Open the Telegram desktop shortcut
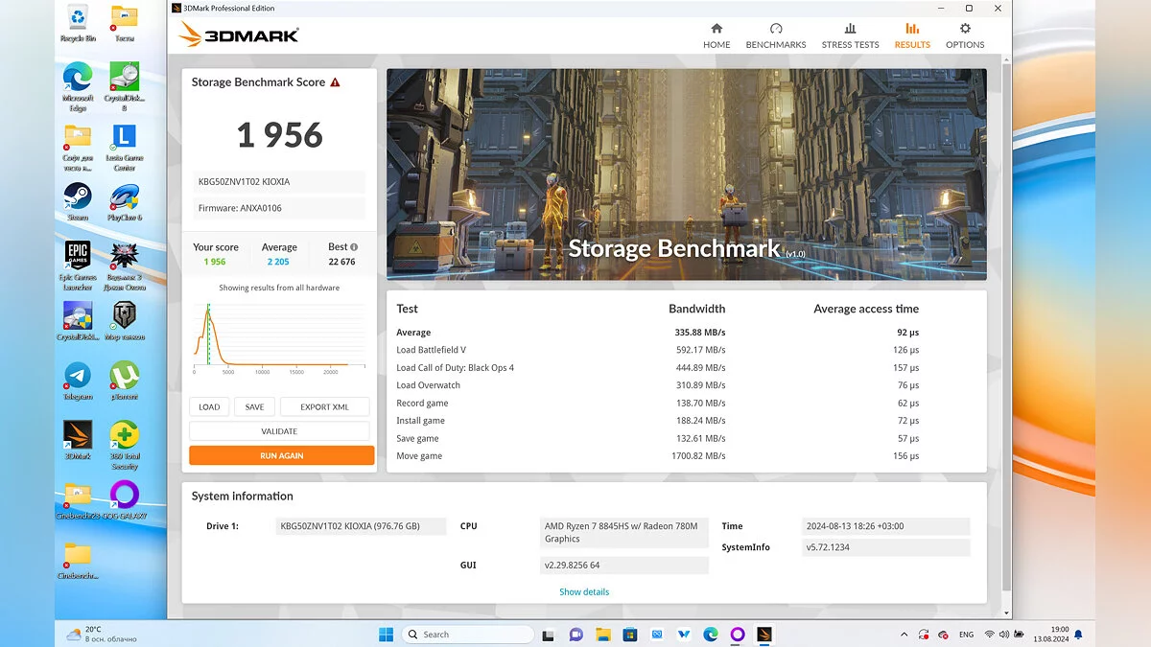The image size is (1151, 647). (78, 377)
